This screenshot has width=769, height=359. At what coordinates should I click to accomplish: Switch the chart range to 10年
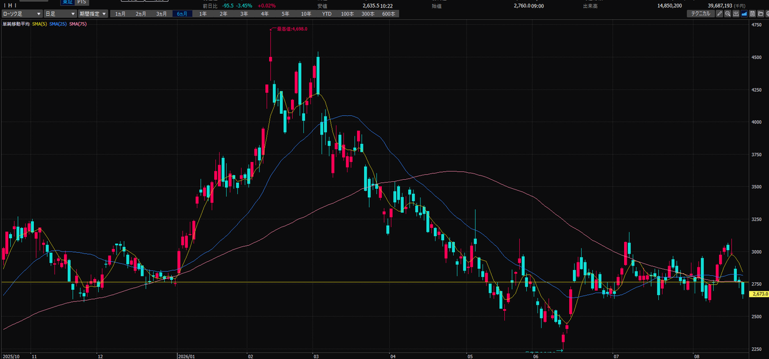[x=306, y=13]
